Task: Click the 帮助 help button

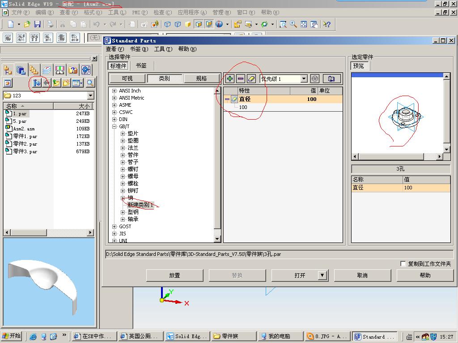Action: pyautogui.click(x=425, y=275)
